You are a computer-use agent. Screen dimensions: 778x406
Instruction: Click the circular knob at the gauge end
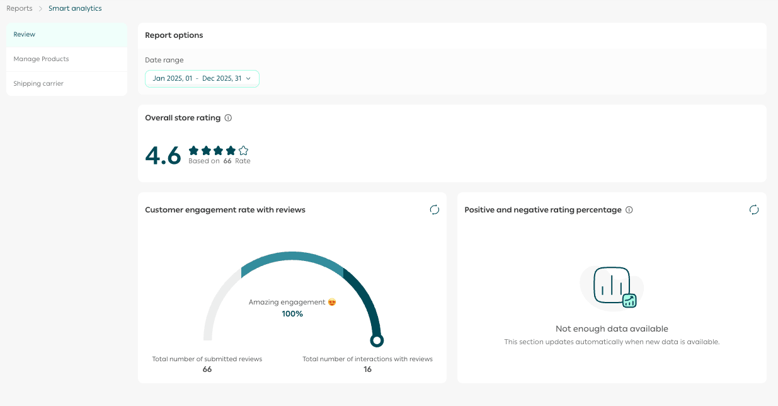(377, 340)
